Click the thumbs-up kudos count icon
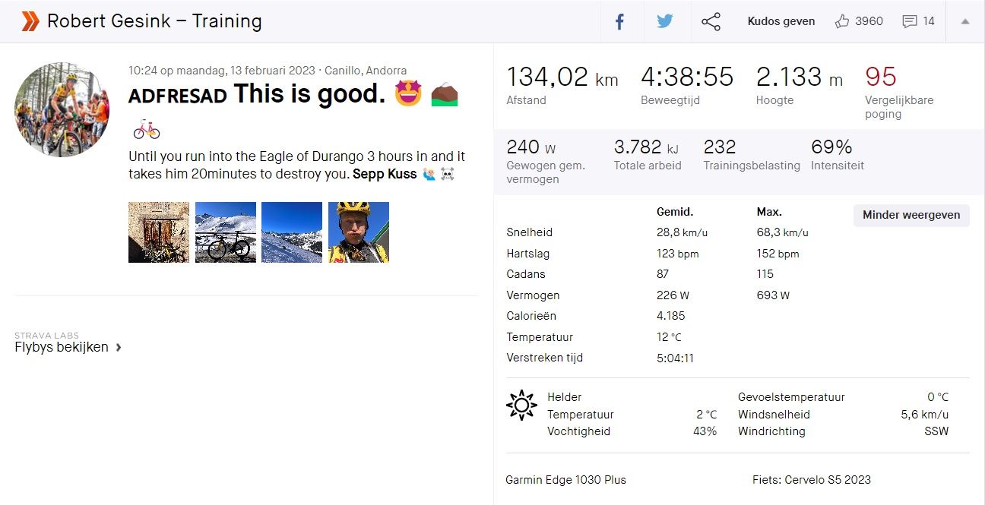Screen dimensions: 985x505 click(x=842, y=21)
